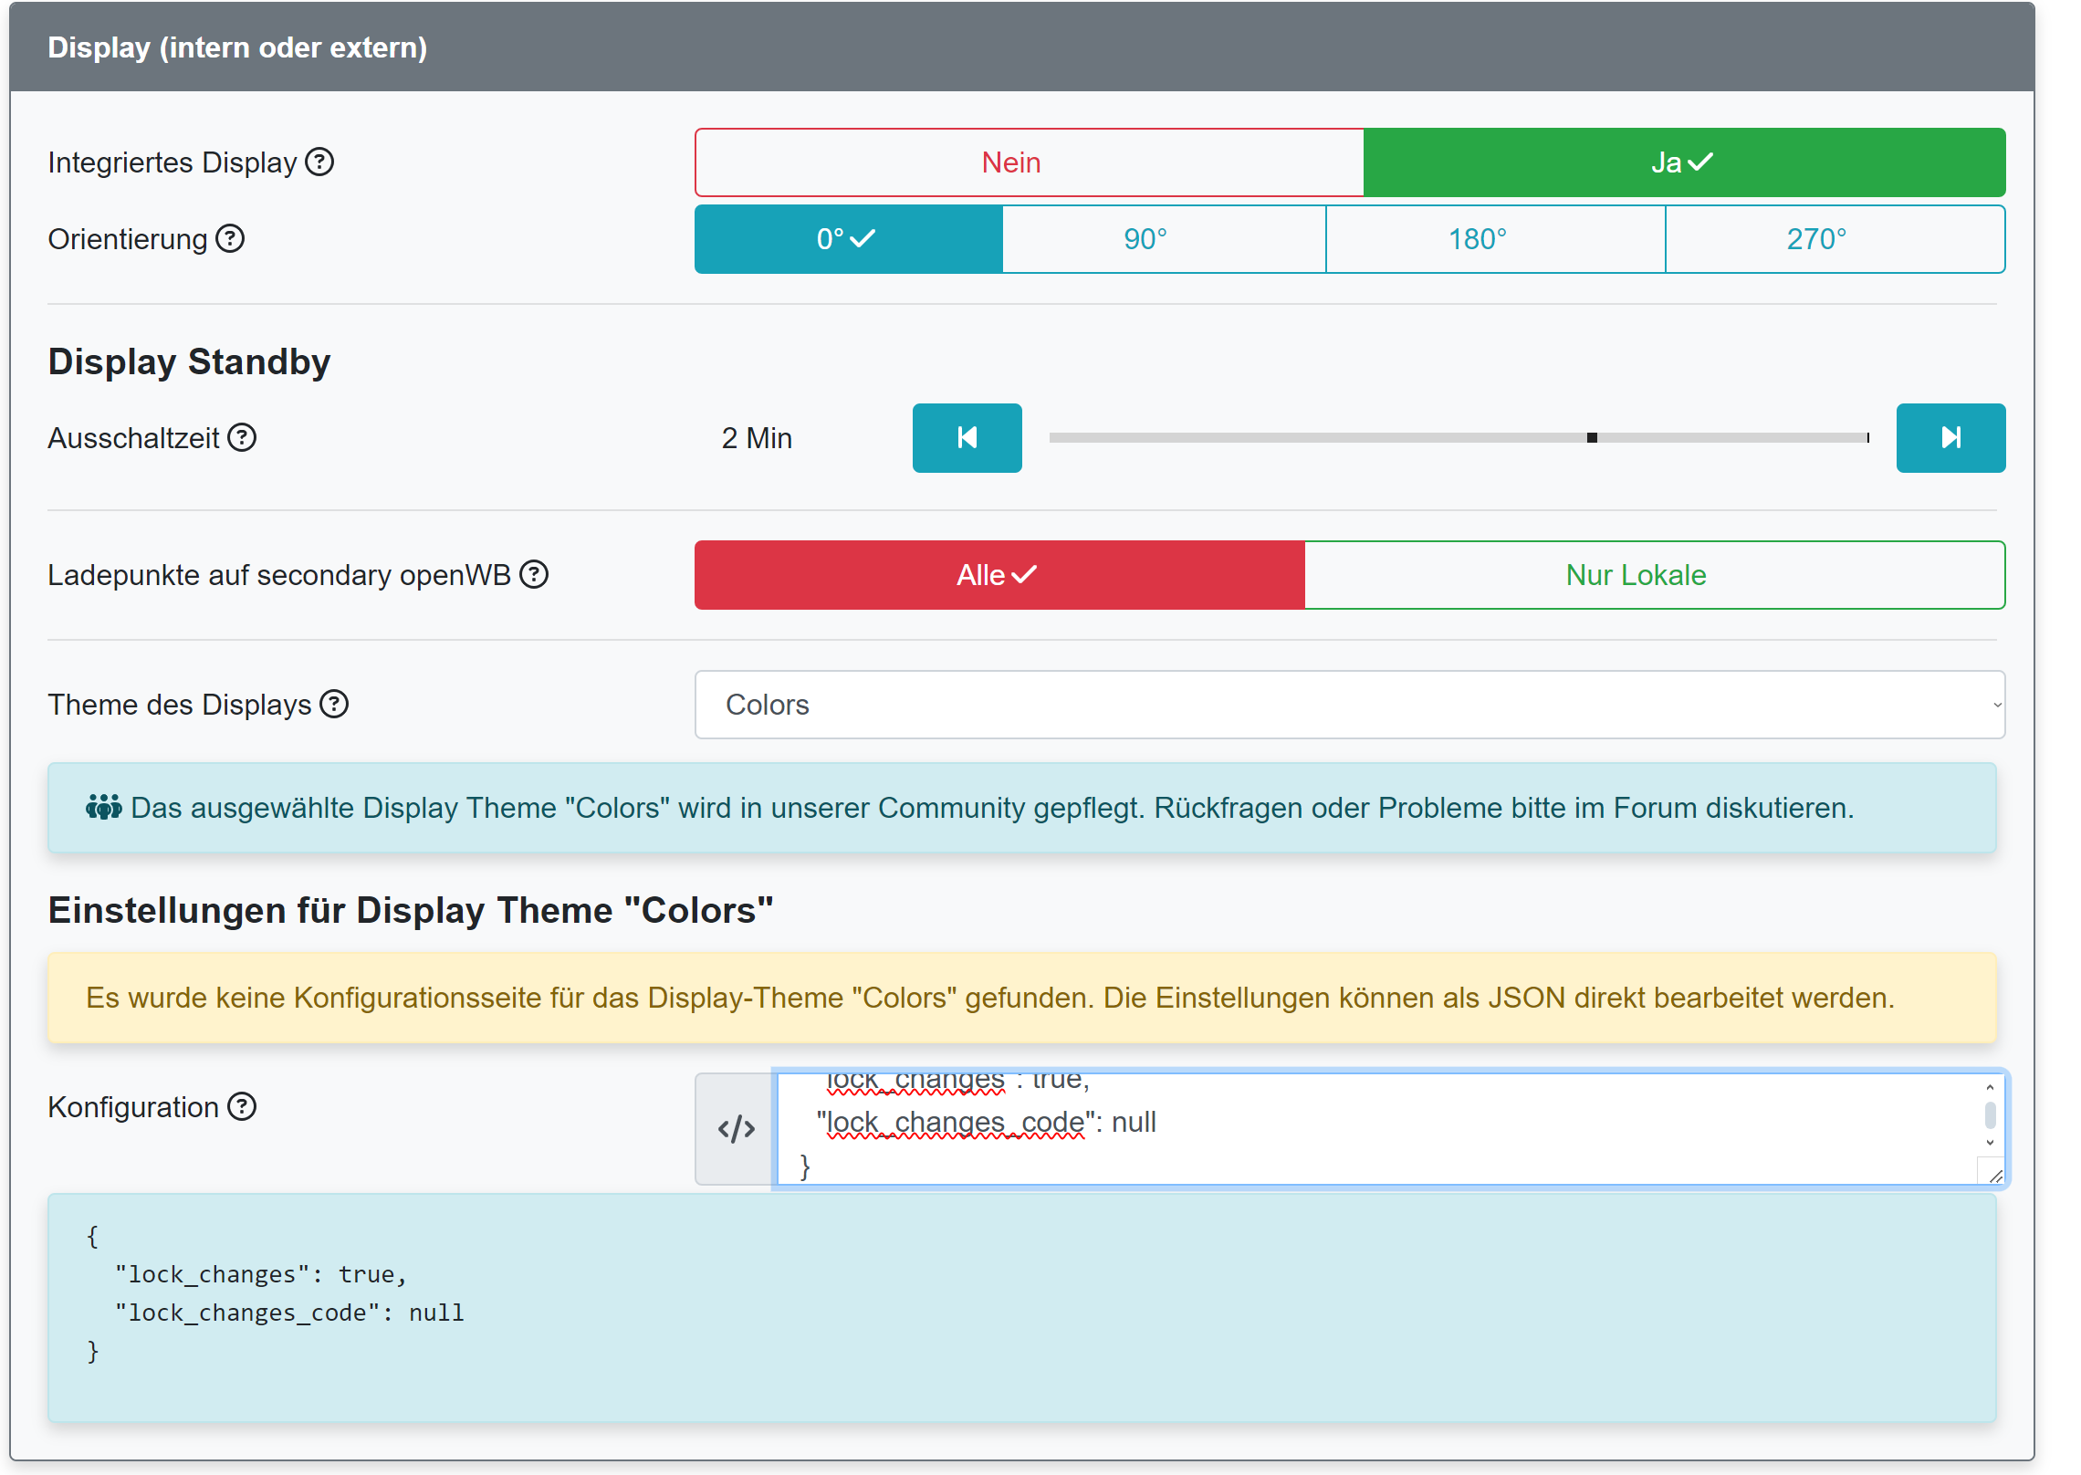Open help for Ladepunkte auf secondary openWB
The image size is (2081, 1475).
click(x=534, y=575)
